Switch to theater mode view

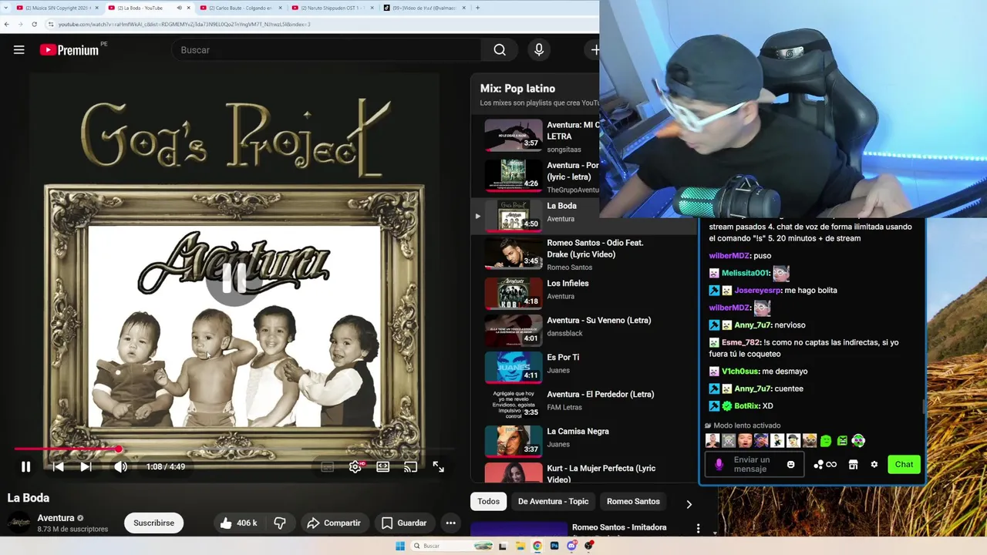click(x=382, y=466)
